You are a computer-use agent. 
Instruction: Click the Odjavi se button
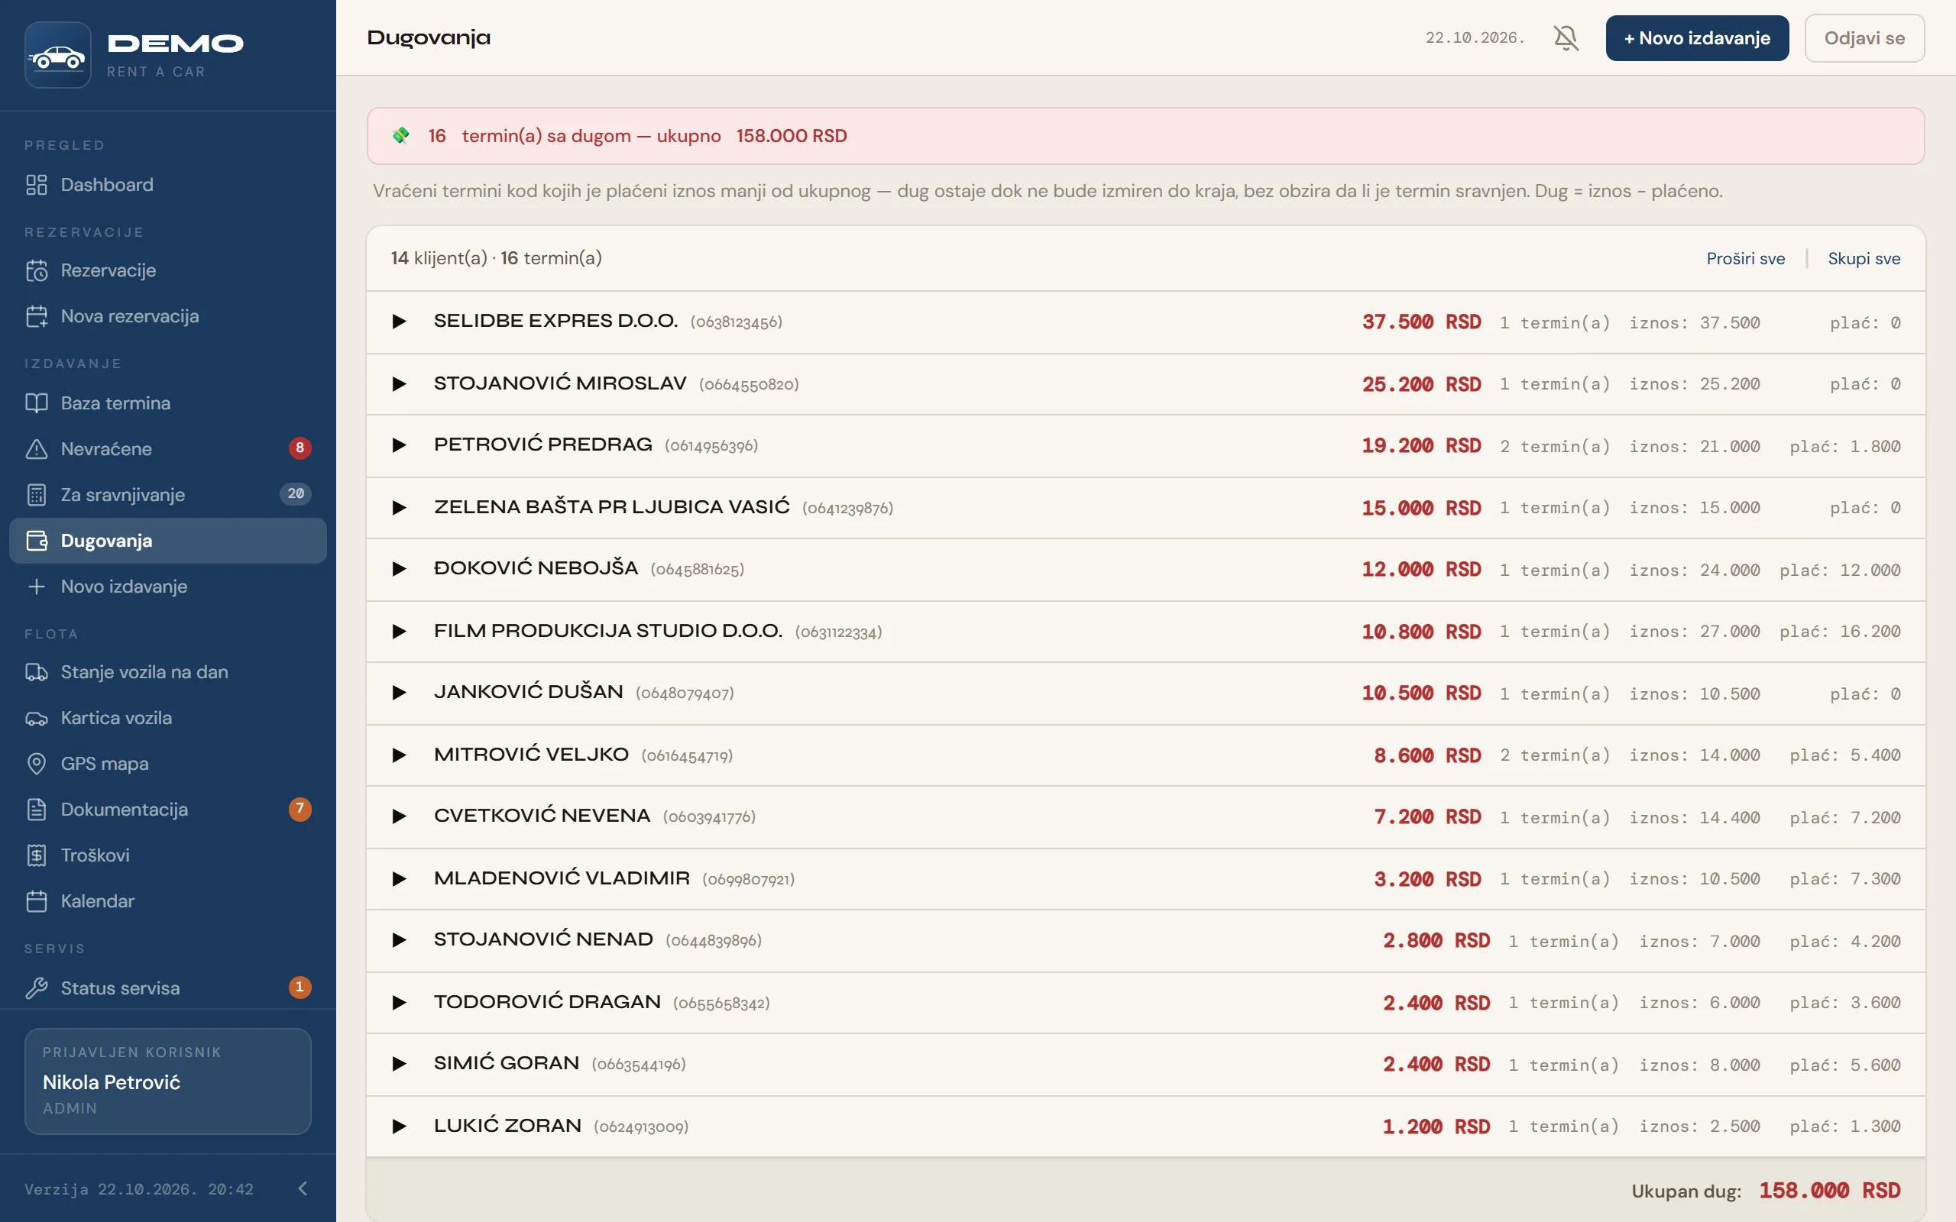[x=1864, y=38]
